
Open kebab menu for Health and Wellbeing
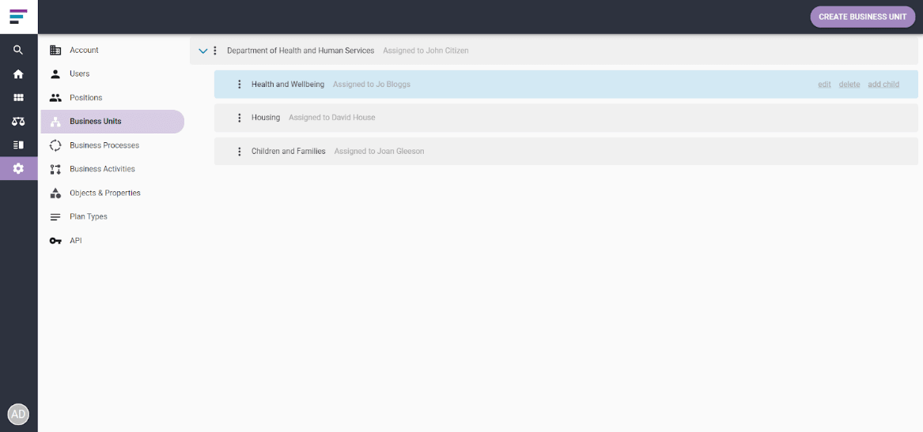pyautogui.click(x=239, y=84)
